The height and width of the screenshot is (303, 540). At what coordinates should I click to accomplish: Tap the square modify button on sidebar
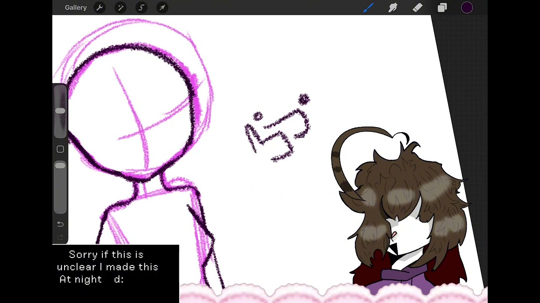[x=60, y=149]
